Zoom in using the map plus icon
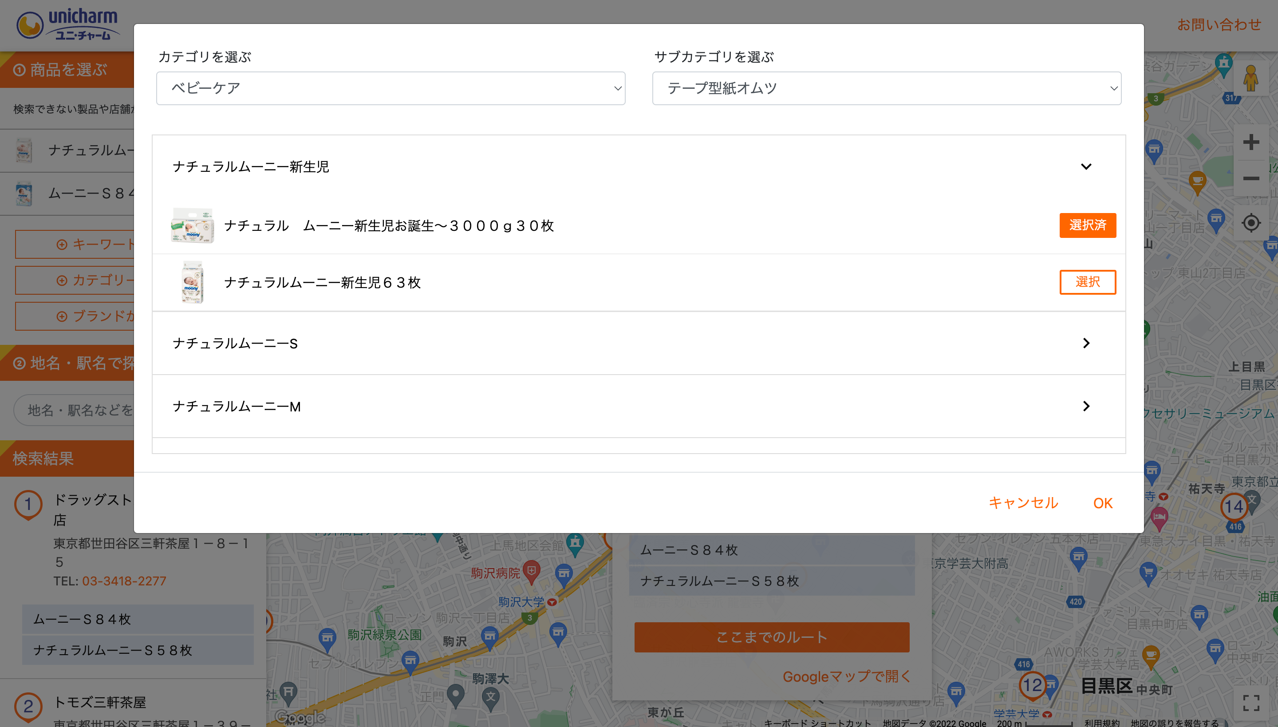Image resolution: width=1278 pixels, height=727 pixels. click(1251, 143)
